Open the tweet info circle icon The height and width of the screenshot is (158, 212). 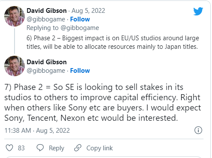(198, 130)
